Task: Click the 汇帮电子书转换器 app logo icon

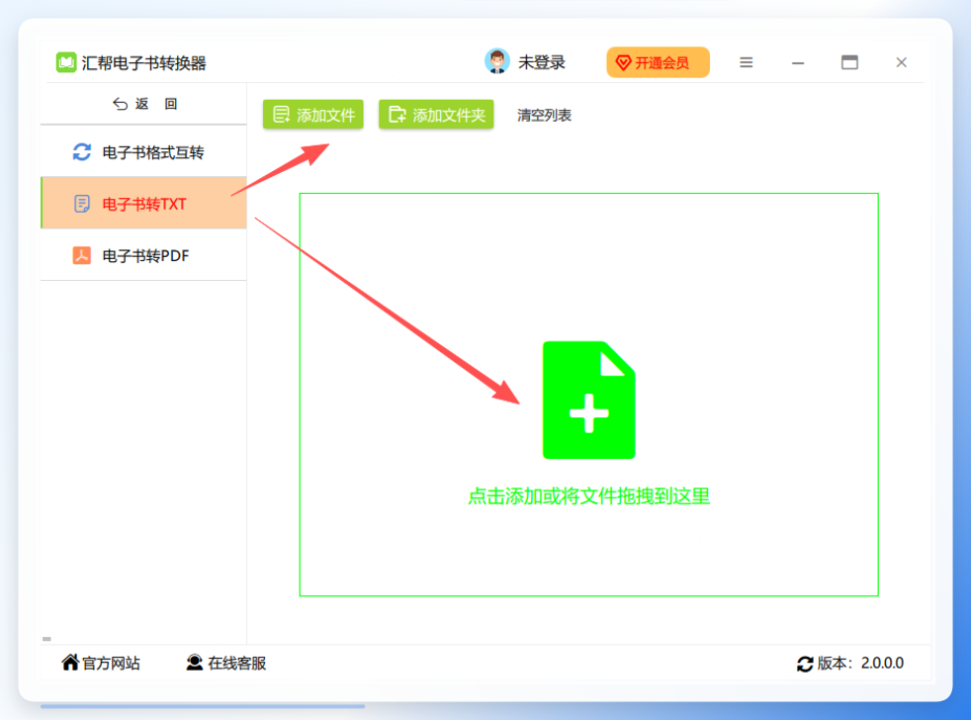Action: 66,62
